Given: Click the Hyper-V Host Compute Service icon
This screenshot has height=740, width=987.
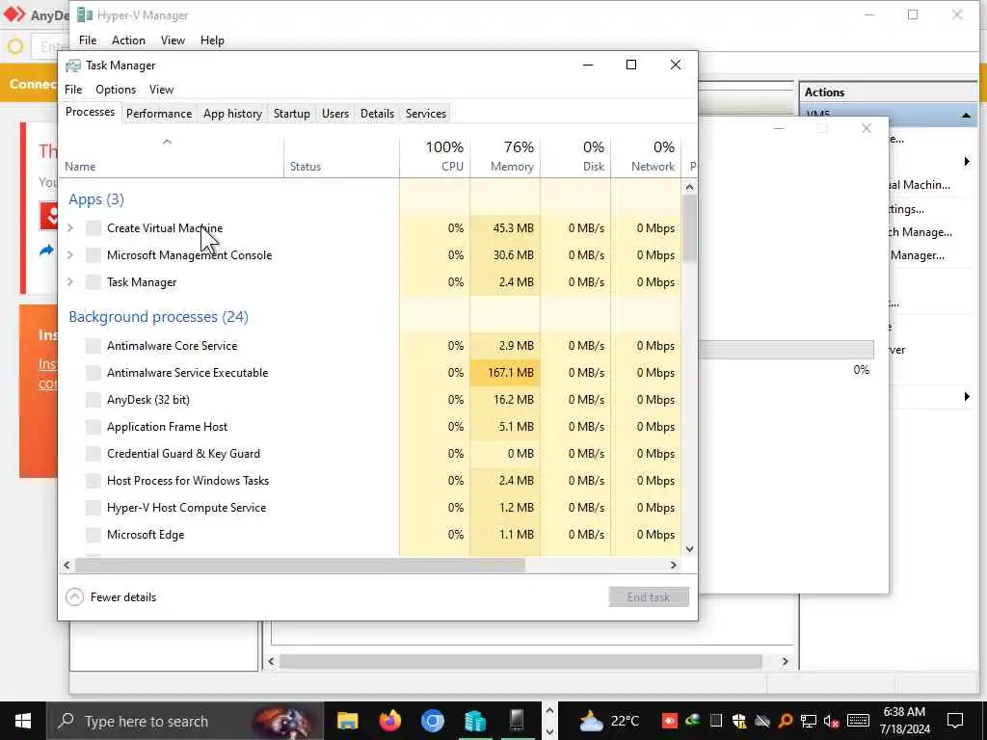Looking at the screenshot, I should click(93, 508).
